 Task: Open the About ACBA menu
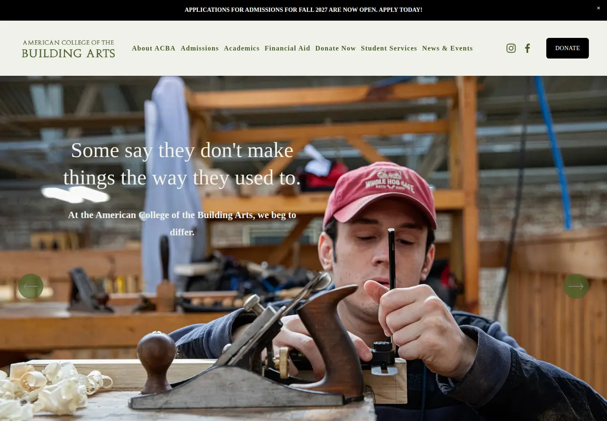tap(153, 48)
